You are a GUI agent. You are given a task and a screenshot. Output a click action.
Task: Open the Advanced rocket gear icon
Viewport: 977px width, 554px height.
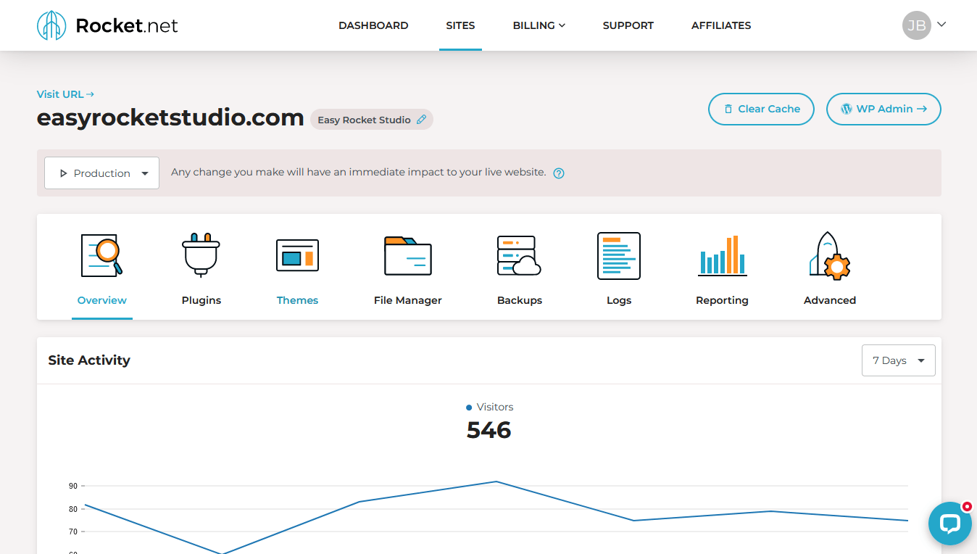coord(830,255)
